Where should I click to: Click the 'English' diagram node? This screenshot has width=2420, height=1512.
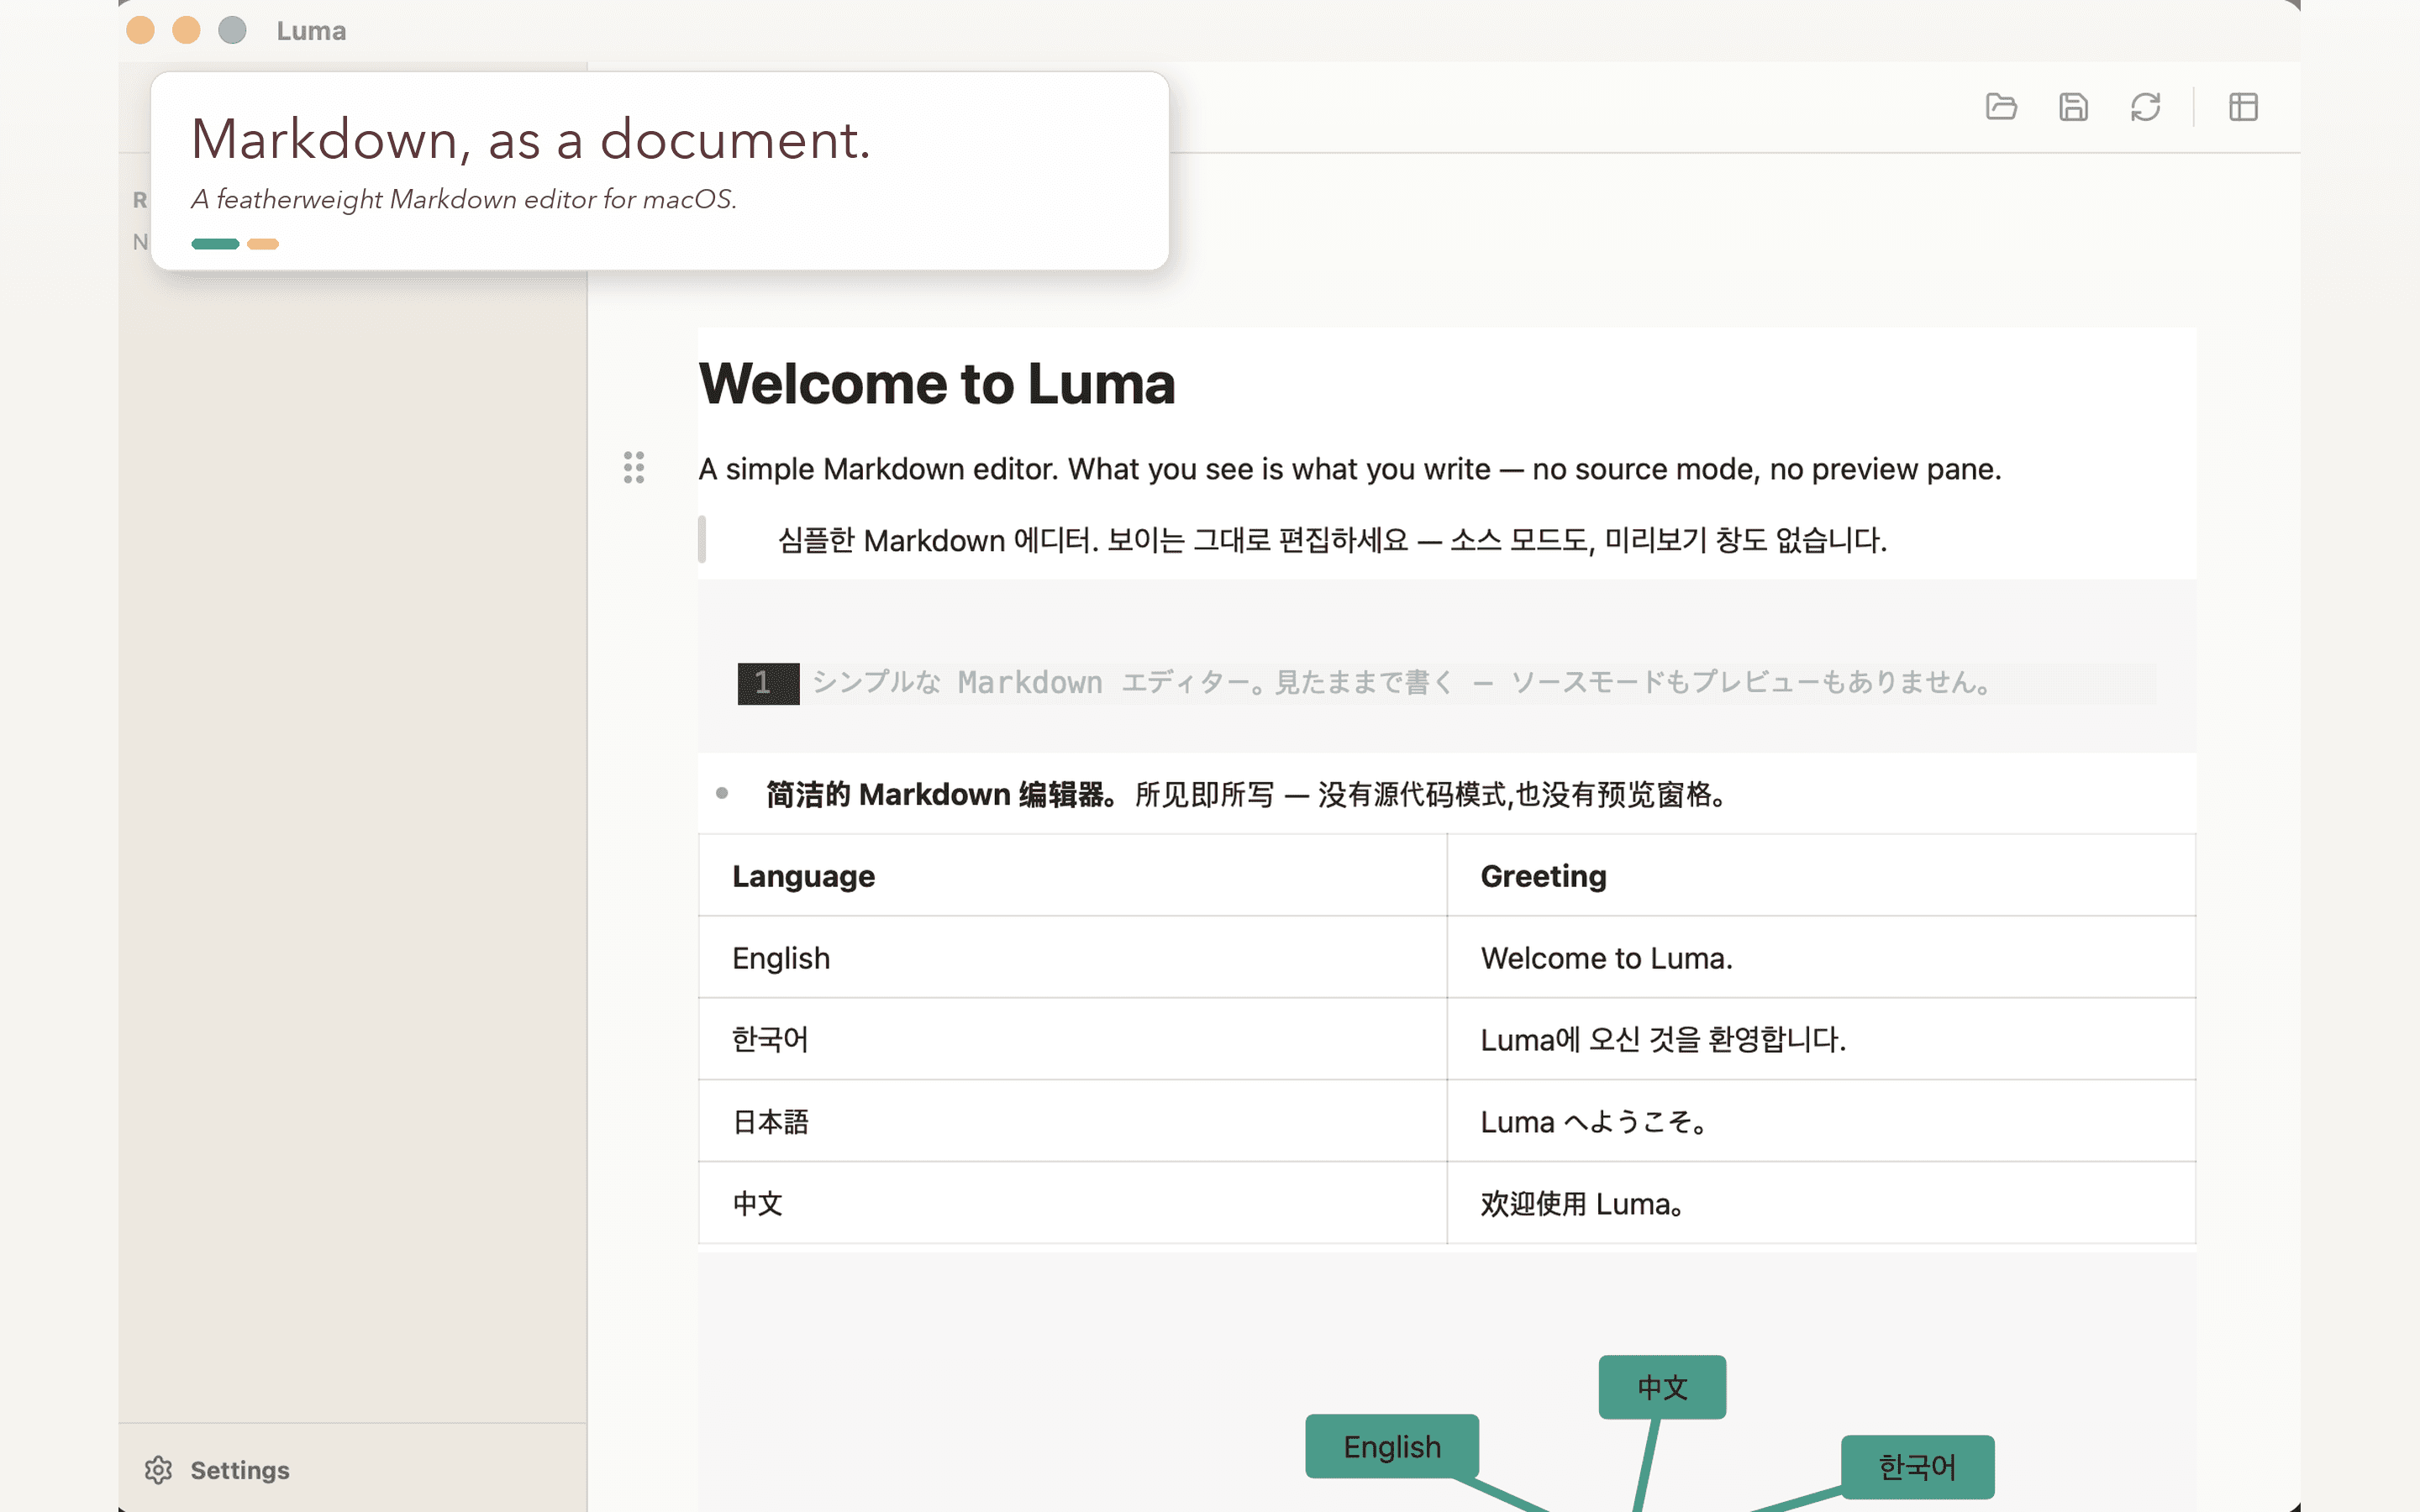pos(1392,1446)
